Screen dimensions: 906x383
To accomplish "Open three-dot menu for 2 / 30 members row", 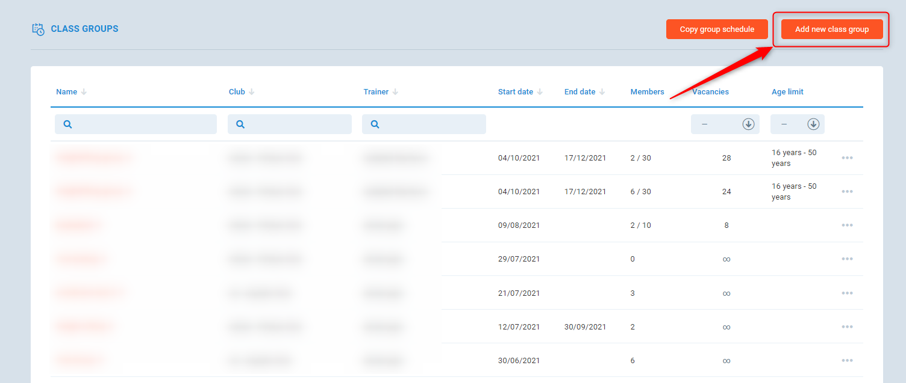I will (847, 158).
